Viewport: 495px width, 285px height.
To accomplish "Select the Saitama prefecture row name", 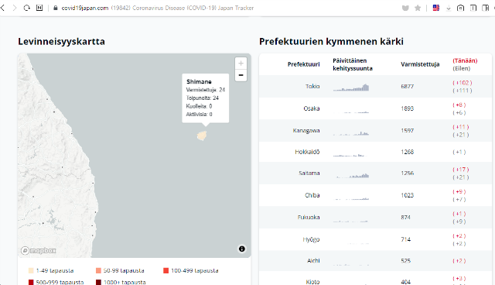I will (309, 173).
